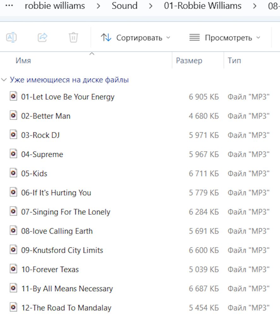
Task: Click MP3 icon of 08-love Calling Earth
Action: click(x=13, y=231)
